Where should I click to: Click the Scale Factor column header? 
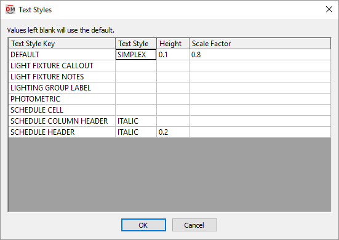coord(260,44)
